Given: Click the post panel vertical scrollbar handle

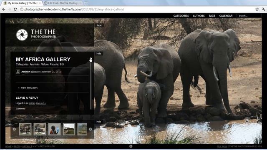Looking at the screenshot, I should (x=91, y=60).
